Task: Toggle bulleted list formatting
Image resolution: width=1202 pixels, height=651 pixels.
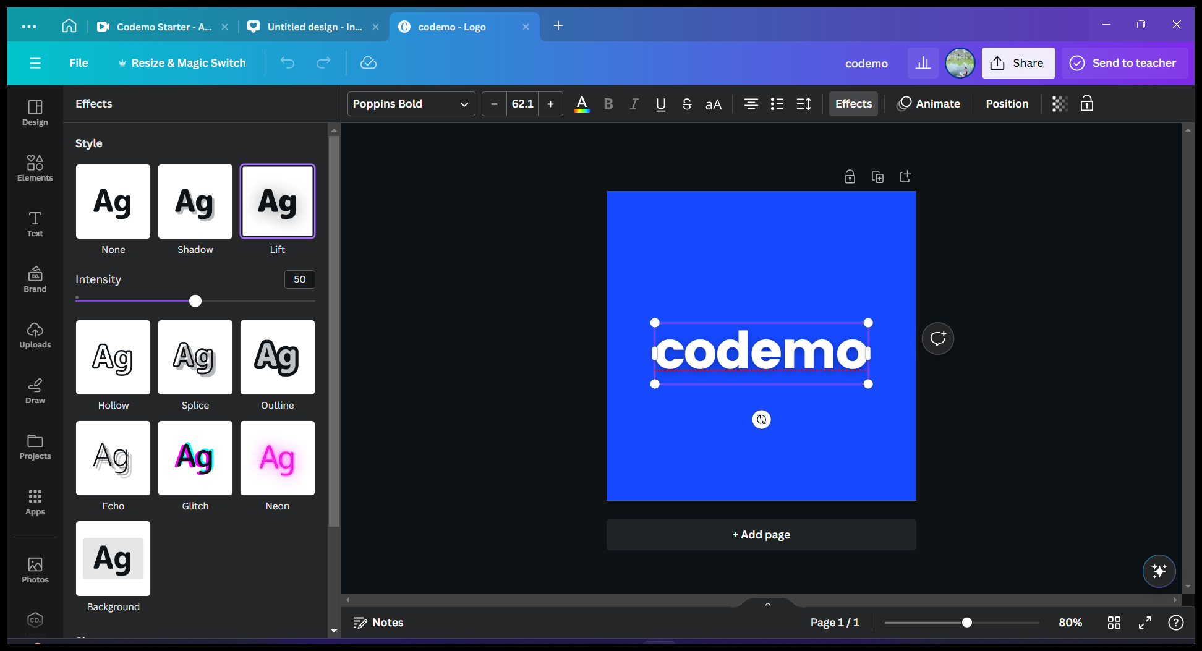Action: 777,104
